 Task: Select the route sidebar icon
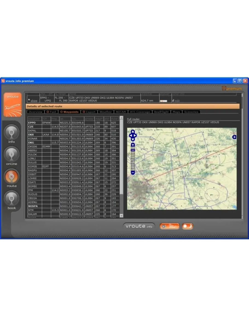pyautogui.click(x=11, y=176)
